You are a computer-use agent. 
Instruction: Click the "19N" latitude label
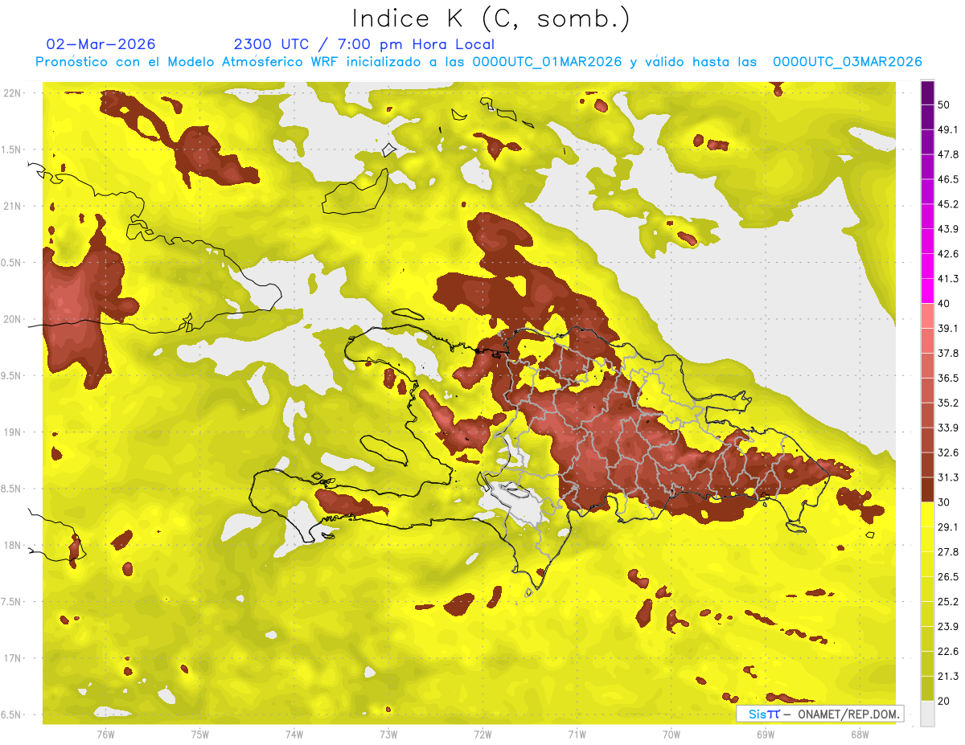click(12, 432)
